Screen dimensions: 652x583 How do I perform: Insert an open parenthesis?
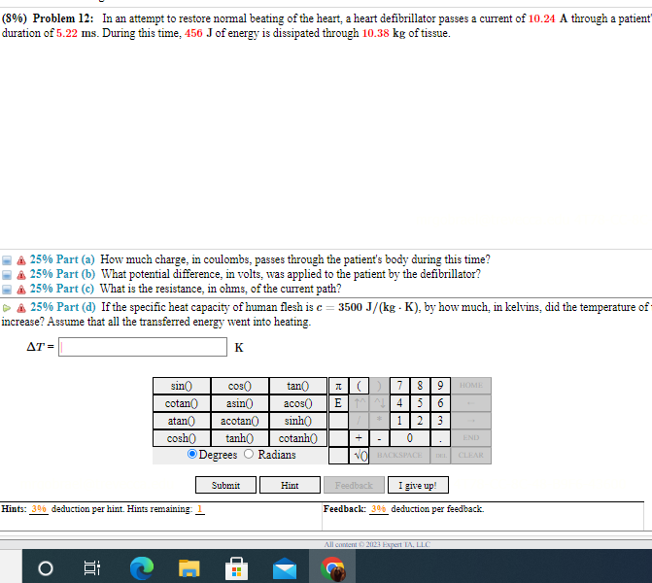[x=359, y=386]
